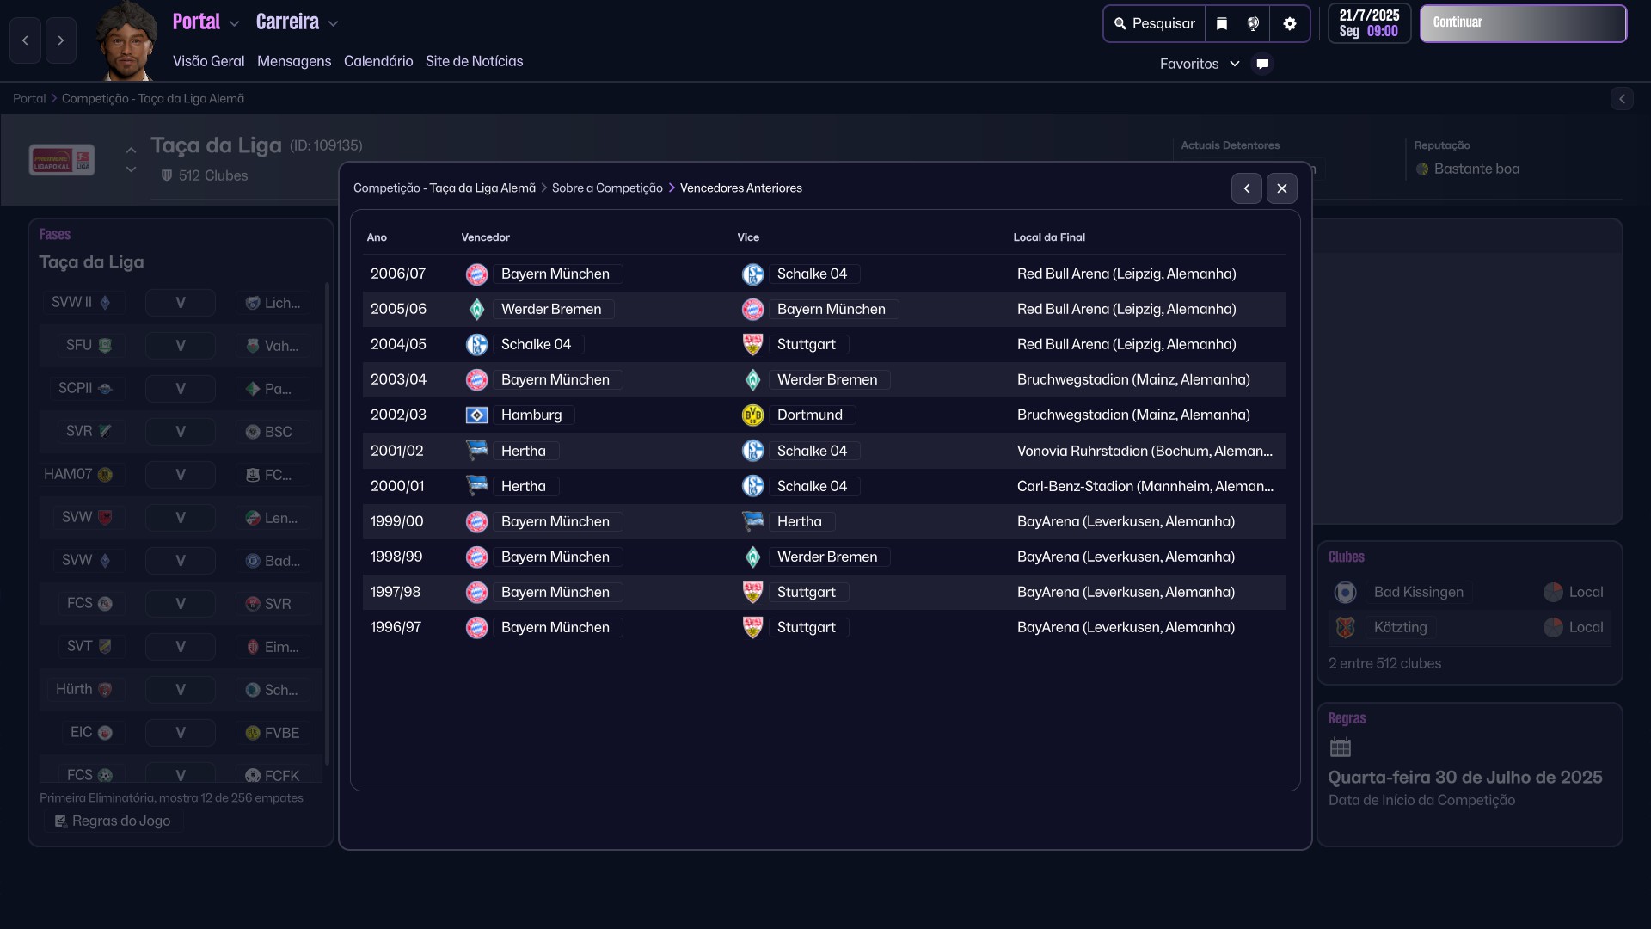
Task: Open the Mensagens tab
Action: point(294,61)
